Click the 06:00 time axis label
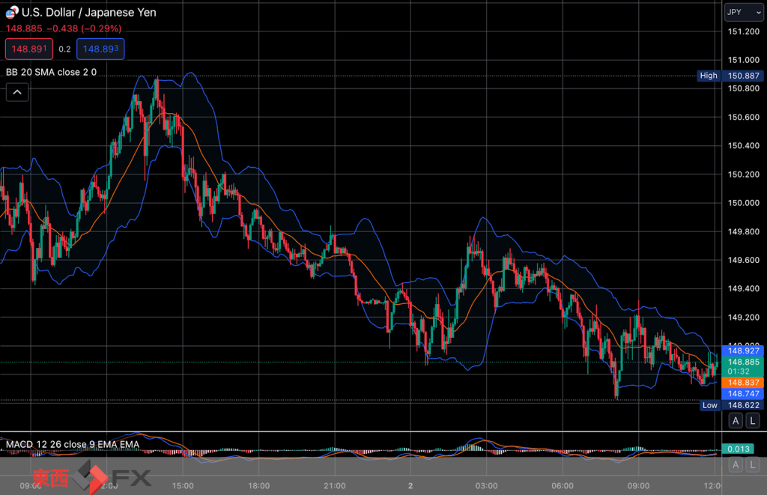The height and width of the screenshot is (495, 767). pyautogui.click(x=563, y=486)
